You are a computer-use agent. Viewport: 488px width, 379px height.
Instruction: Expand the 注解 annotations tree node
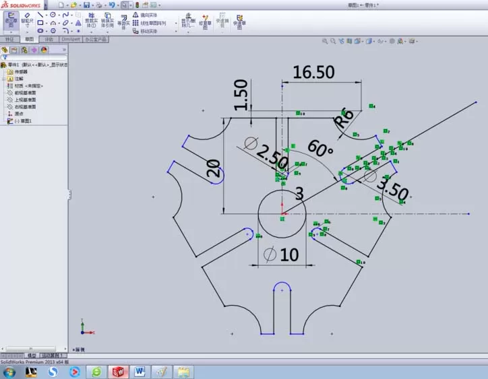[3, 79]
